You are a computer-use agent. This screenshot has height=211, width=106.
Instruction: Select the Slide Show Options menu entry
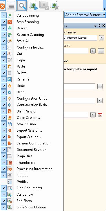(32, 207)
